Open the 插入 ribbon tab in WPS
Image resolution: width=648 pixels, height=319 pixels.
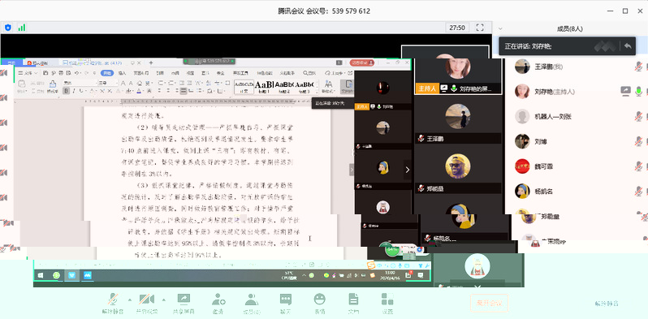123,73
